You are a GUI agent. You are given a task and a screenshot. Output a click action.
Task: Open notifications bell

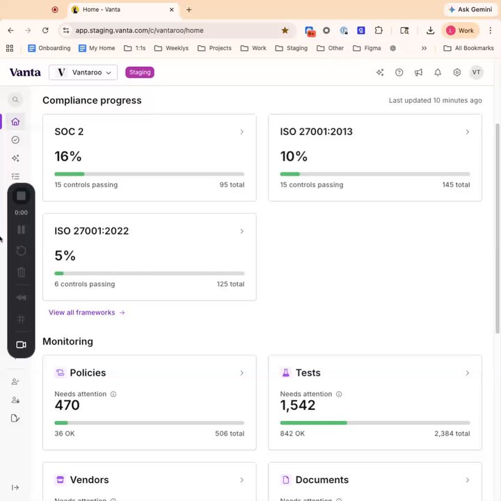[438, 72]
